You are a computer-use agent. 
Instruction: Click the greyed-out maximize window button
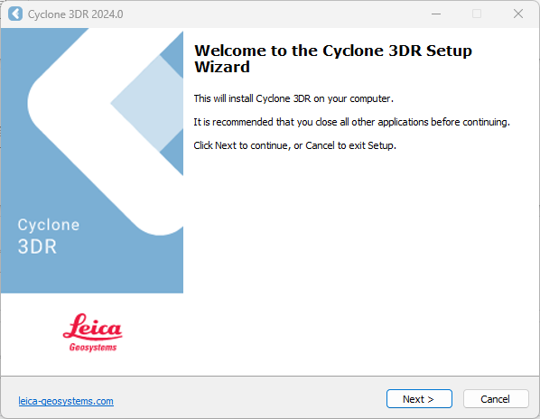click(477, 14)
